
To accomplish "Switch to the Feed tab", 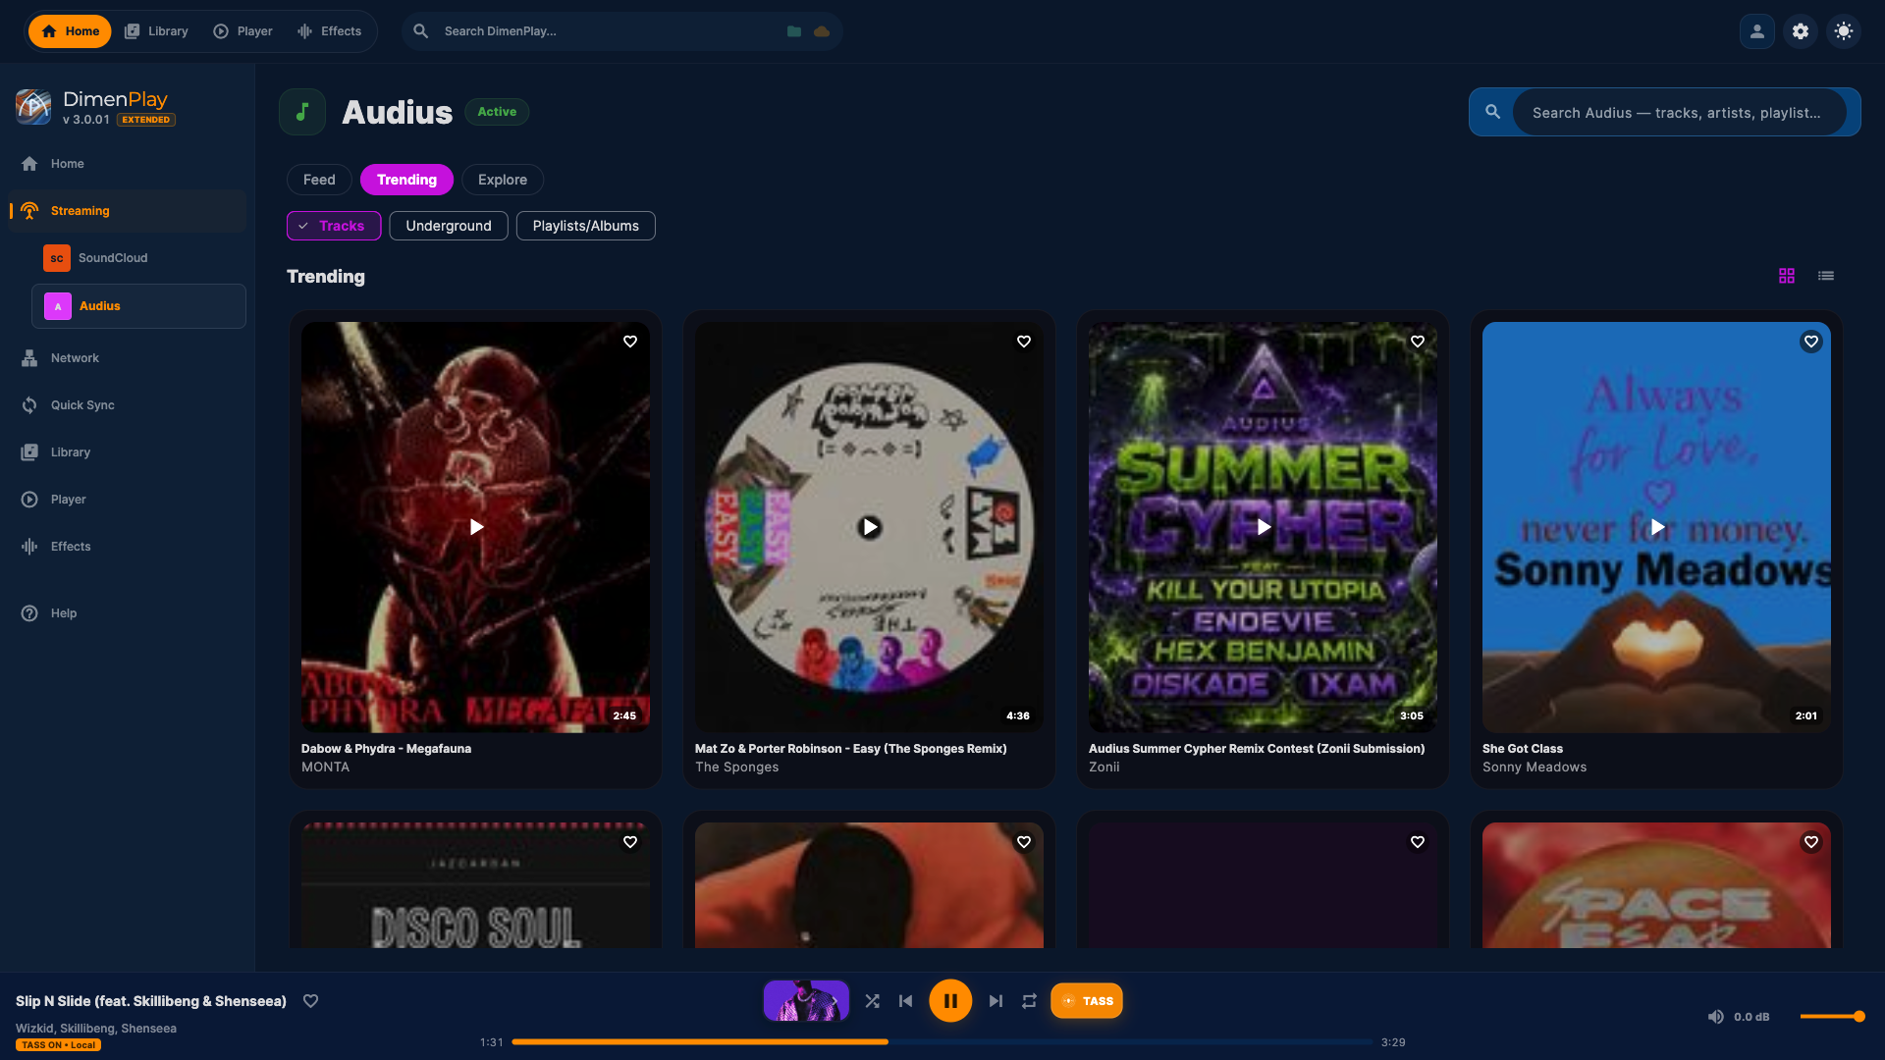I will click(319, 180).
